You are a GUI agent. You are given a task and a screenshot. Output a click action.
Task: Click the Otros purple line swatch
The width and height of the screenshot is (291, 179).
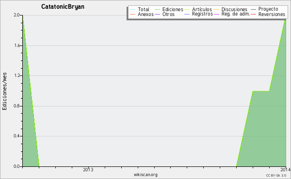coord(157,14)
